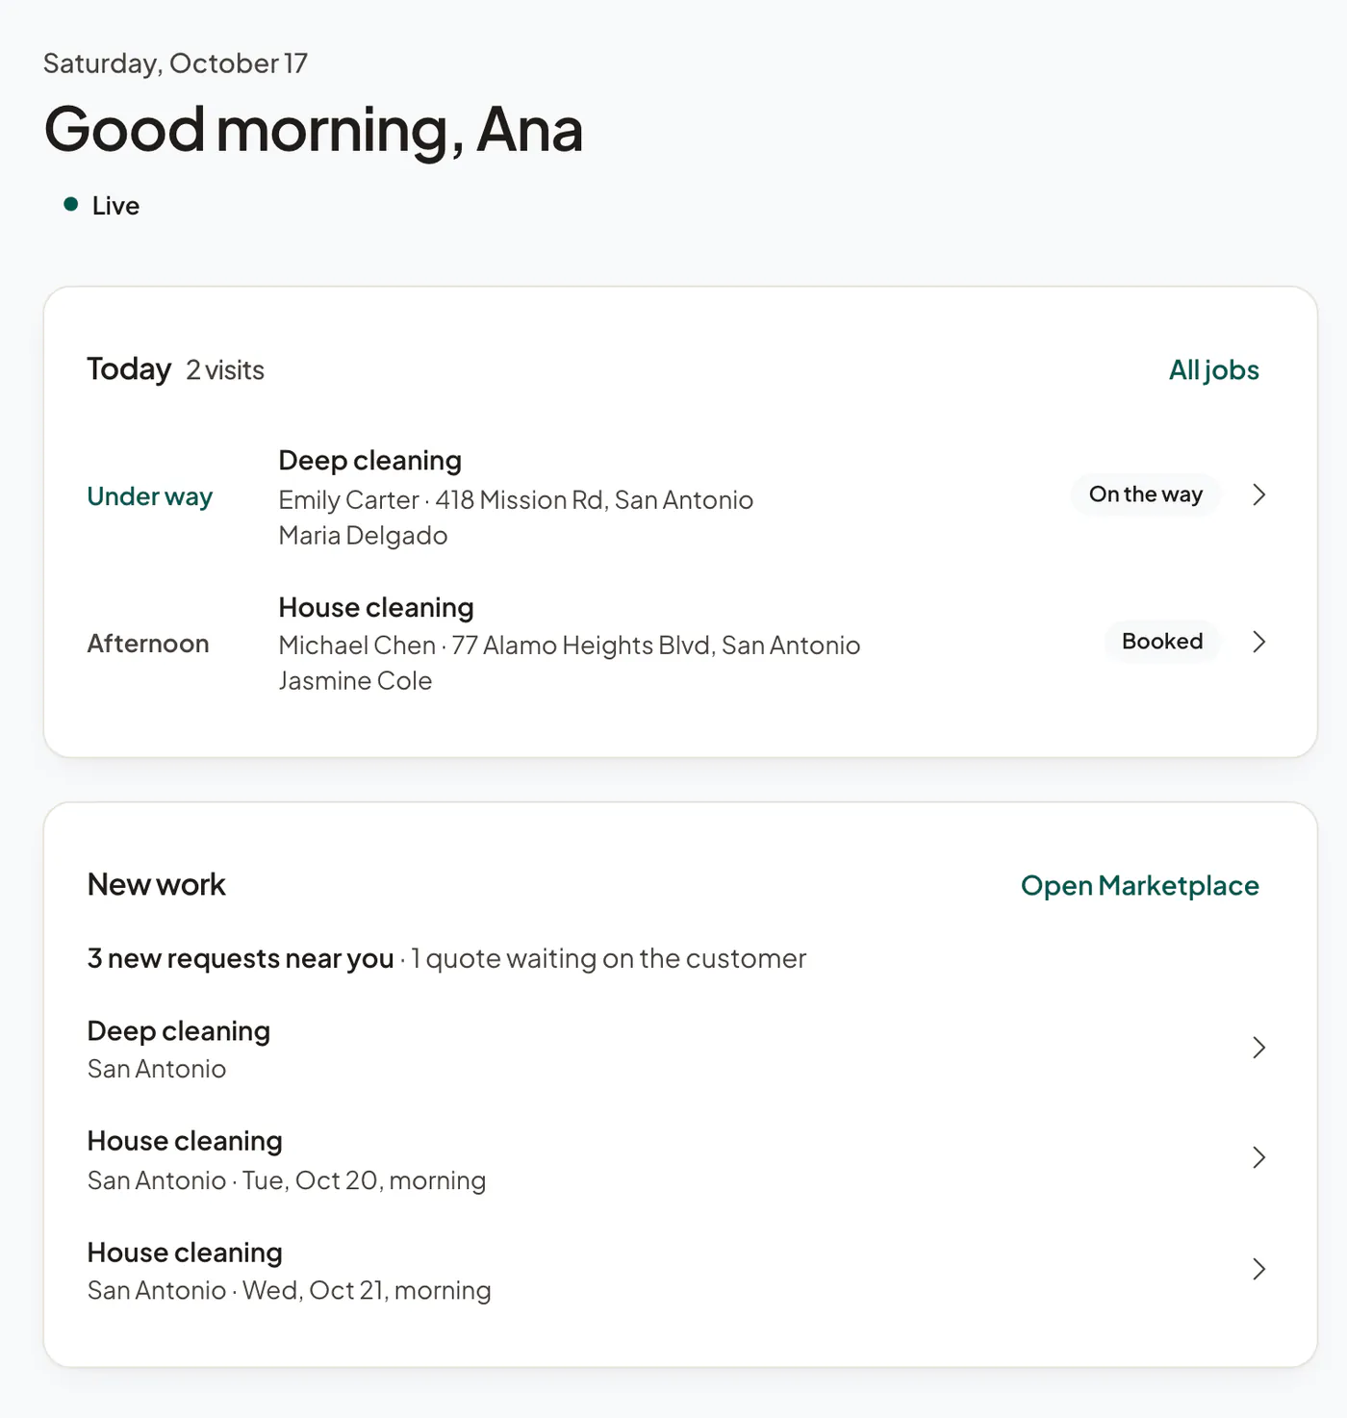Click Michael Chen · 77 Alamo Heights Blvd line
This screenshot has width=1347, height=1418.
tap(570, 646)
